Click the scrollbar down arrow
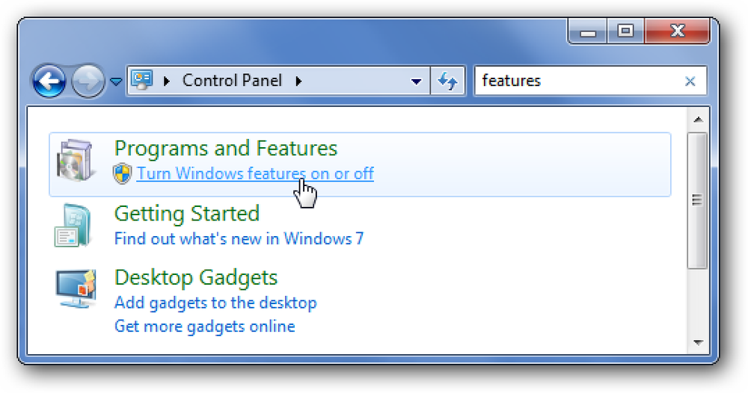This screenshot has width=748, height=393. pos(699,342)
